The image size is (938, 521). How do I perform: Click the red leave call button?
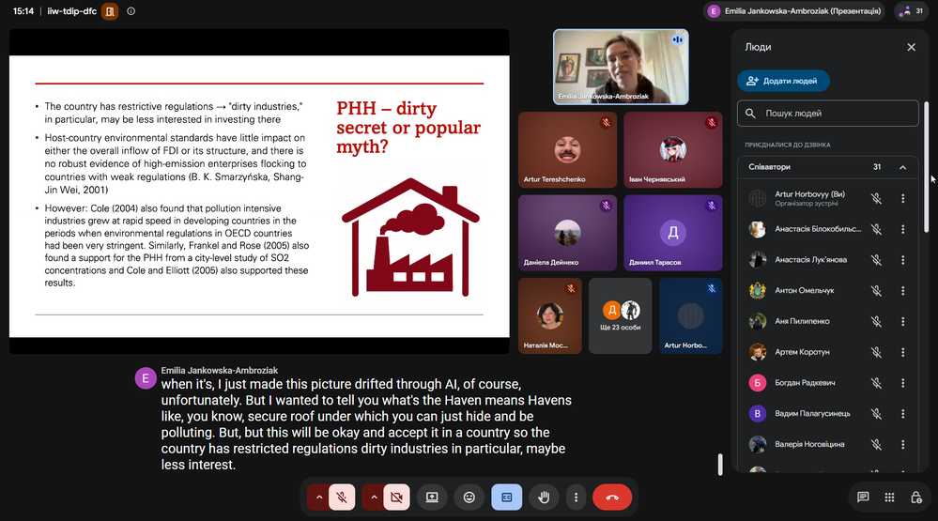[x=612, y=498]
